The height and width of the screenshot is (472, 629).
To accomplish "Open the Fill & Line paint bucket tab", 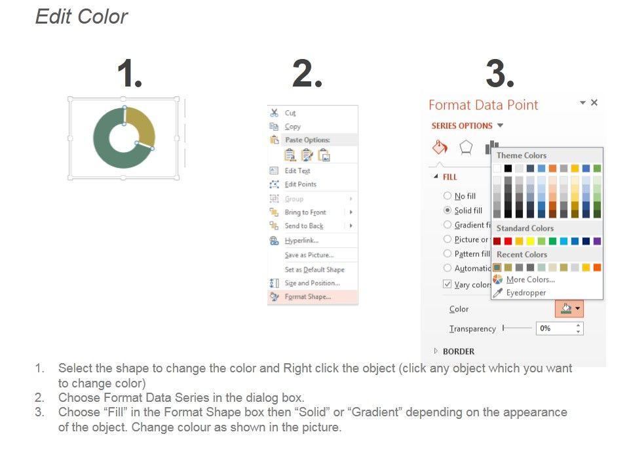I will coord(441,147).
